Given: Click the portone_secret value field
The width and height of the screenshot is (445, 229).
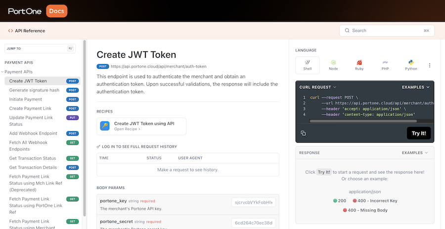Looking at the screenshot, I should pyautogui.click(x=254, y=223).
